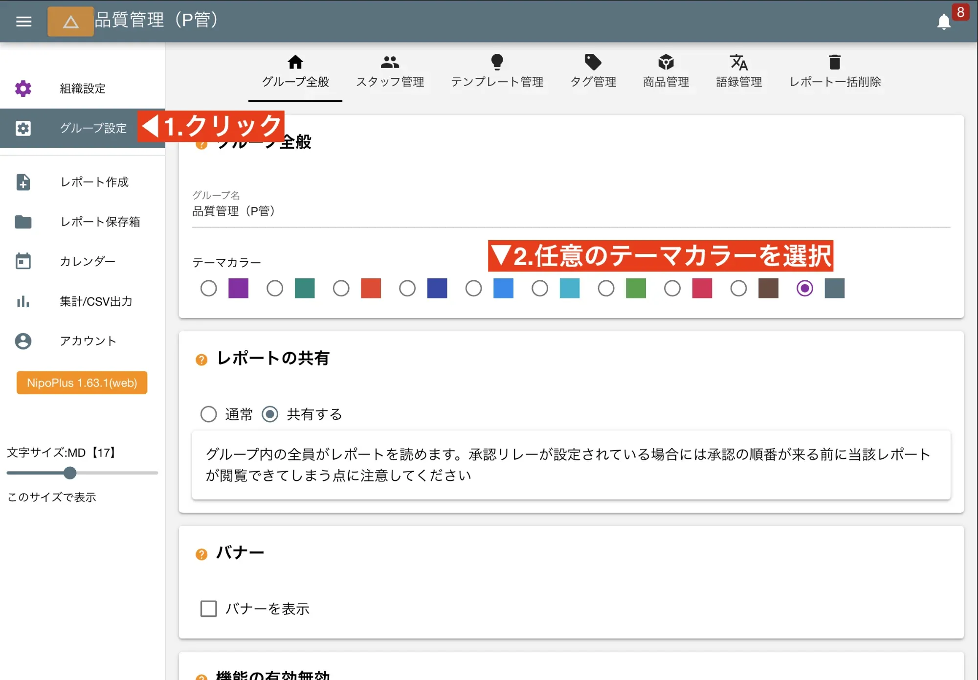Select the purple theme color radio button
The width and height of the screenshot is (978, 680).
[x=208, y=288]
